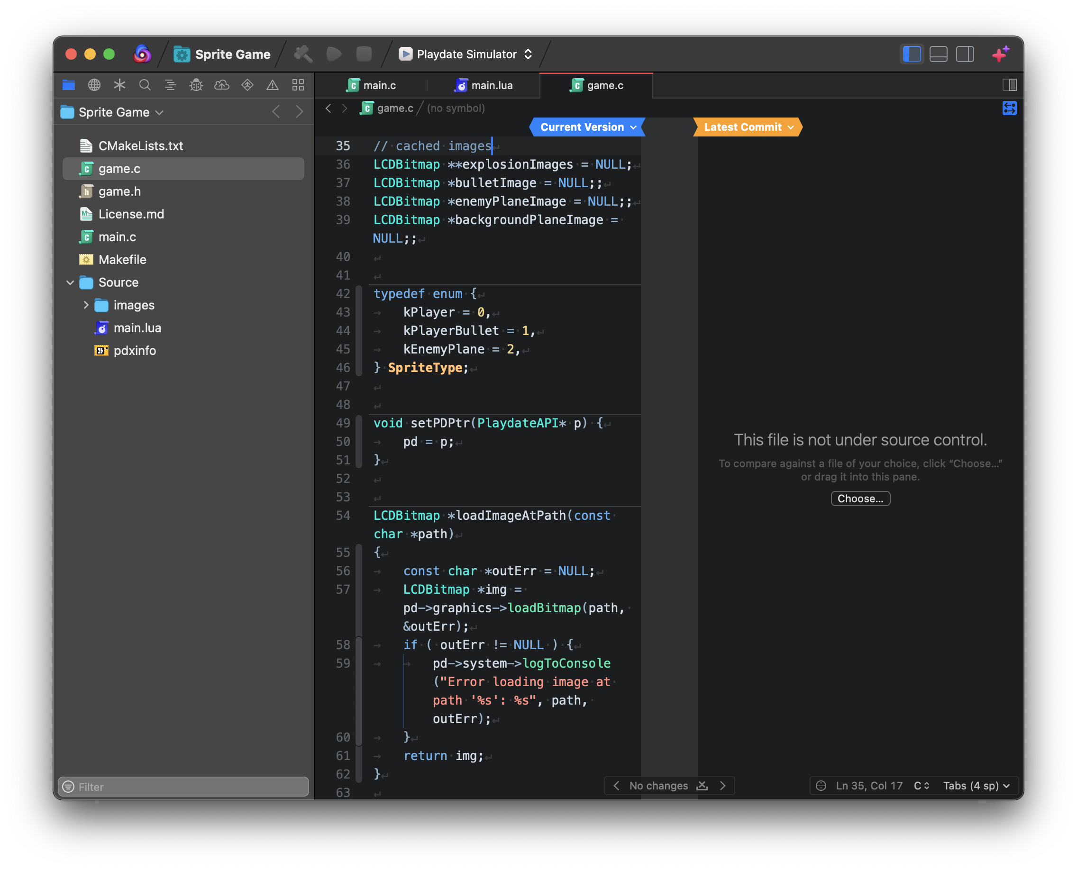The height and width of the screenshot is (870, 1077).
Task: Open the Current Version dropdown
Action: click(588, 127)
